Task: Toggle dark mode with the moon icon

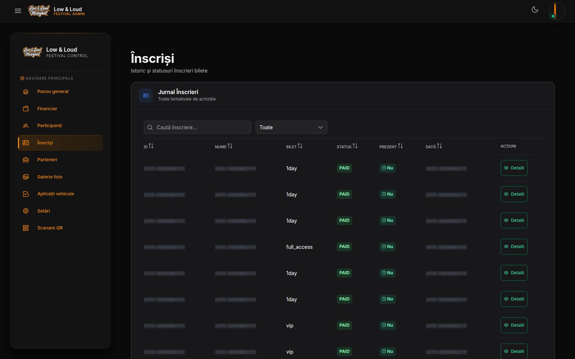Action: tap(535, 10)
